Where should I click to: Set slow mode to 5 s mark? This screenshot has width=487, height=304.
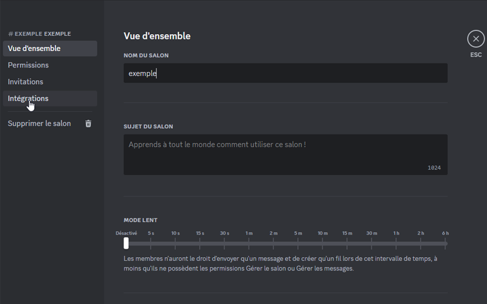pyautogui.click(x=151, y=243)
